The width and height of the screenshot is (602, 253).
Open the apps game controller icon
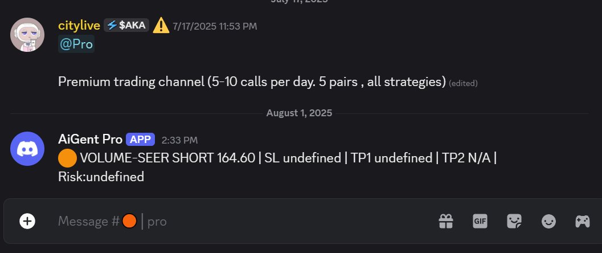point(582,221)
